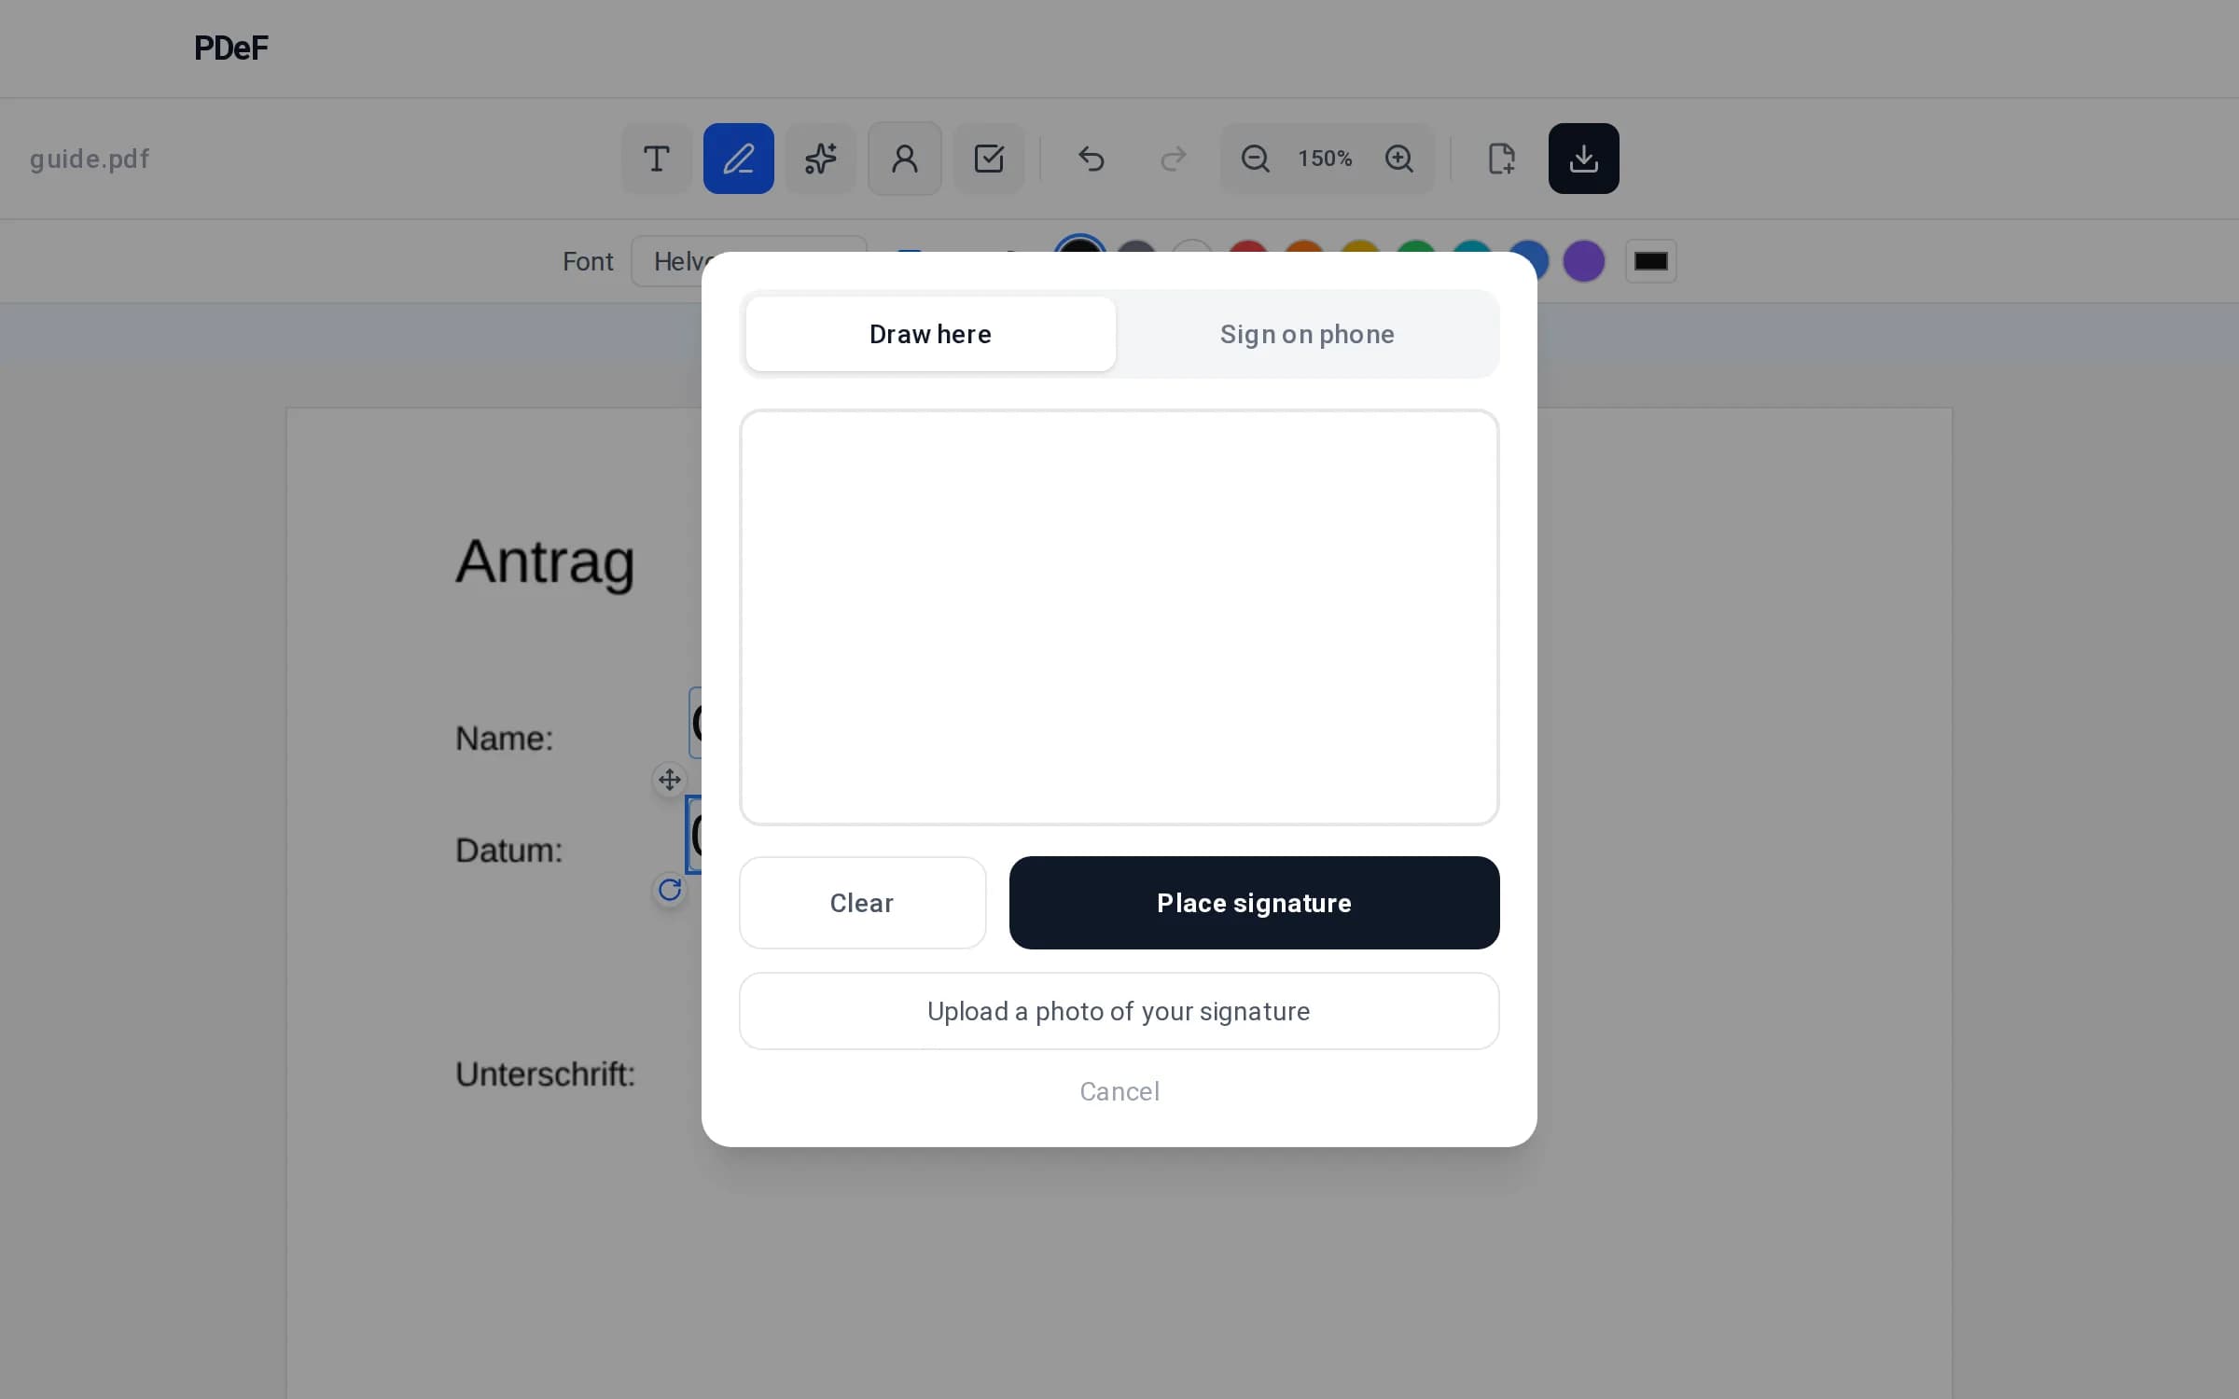The width and height of the screenshot is (2239, 1399).
Task: Download the PDF file
Action: click(1583, 159)
